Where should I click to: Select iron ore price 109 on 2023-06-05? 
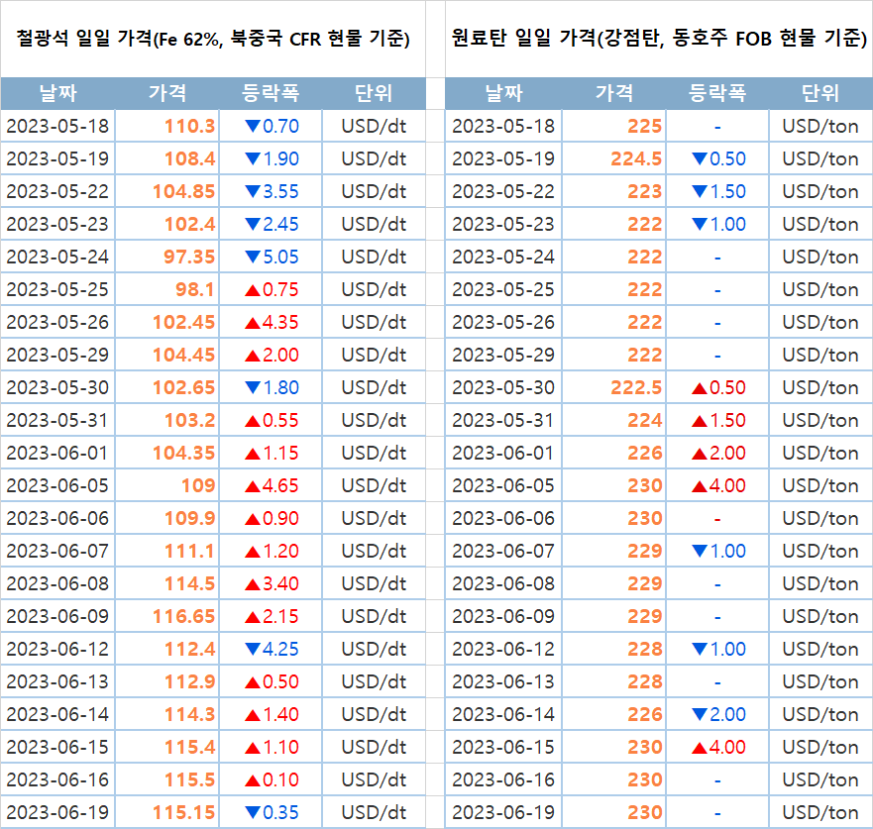coord(198,485)
